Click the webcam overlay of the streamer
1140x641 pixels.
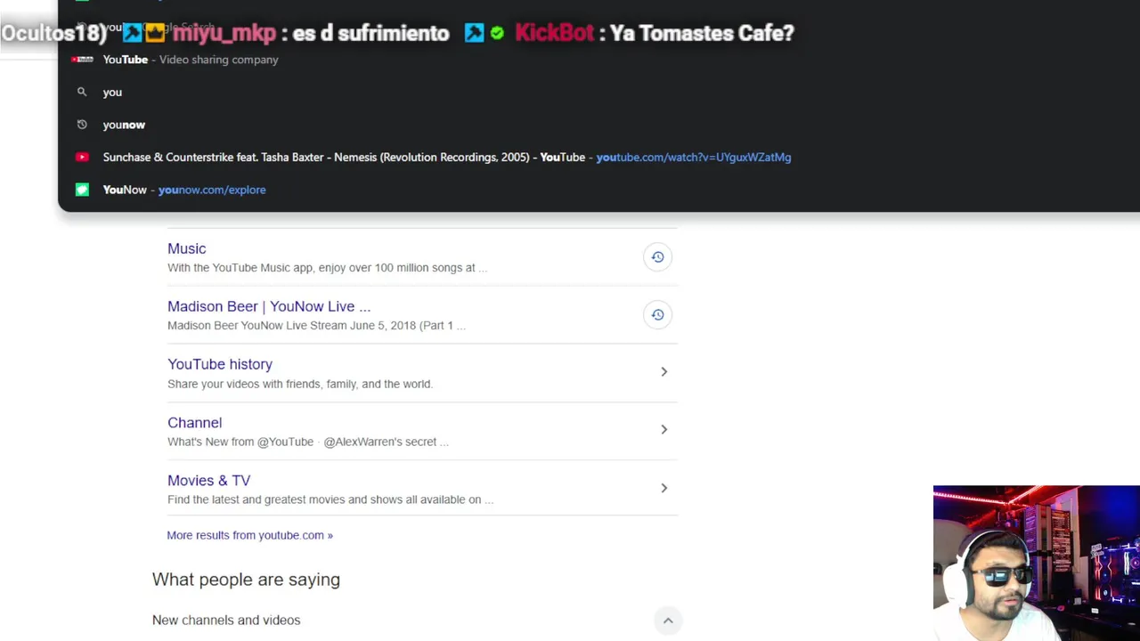pos(1037,563)
